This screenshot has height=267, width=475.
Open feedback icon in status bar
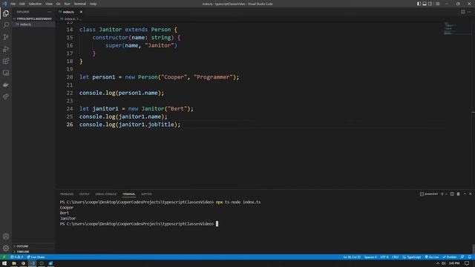(x=462, y=257)
